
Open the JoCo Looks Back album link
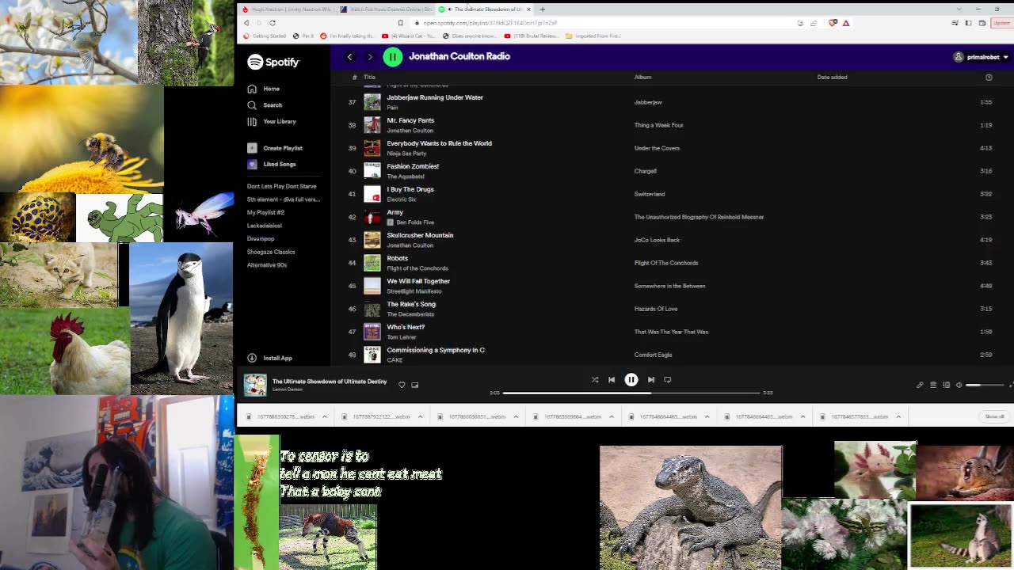click(657, 240)
